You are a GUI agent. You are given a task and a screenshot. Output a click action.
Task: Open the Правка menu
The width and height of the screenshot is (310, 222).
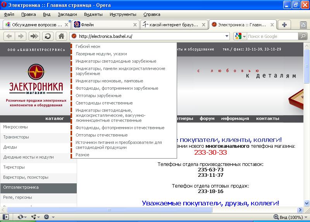coord(29,14)
